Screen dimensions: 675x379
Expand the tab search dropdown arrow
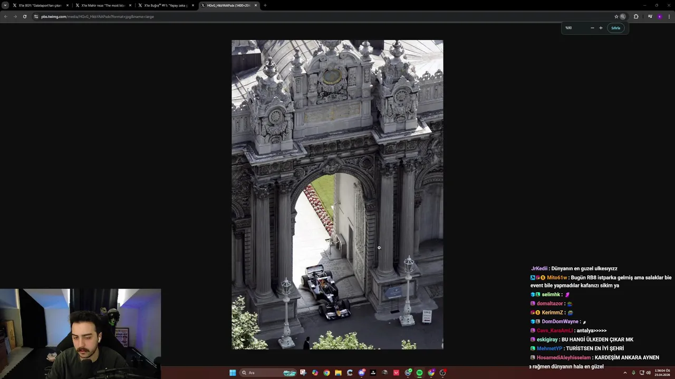tap(5, 5)
